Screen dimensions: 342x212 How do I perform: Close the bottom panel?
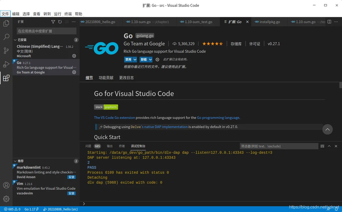pos(336,146)
